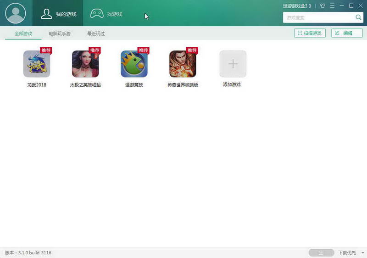Click the 下载优先 label
The height and width of the screenshot is (258, 367).
pyautogui.click(x=347, y=252)
